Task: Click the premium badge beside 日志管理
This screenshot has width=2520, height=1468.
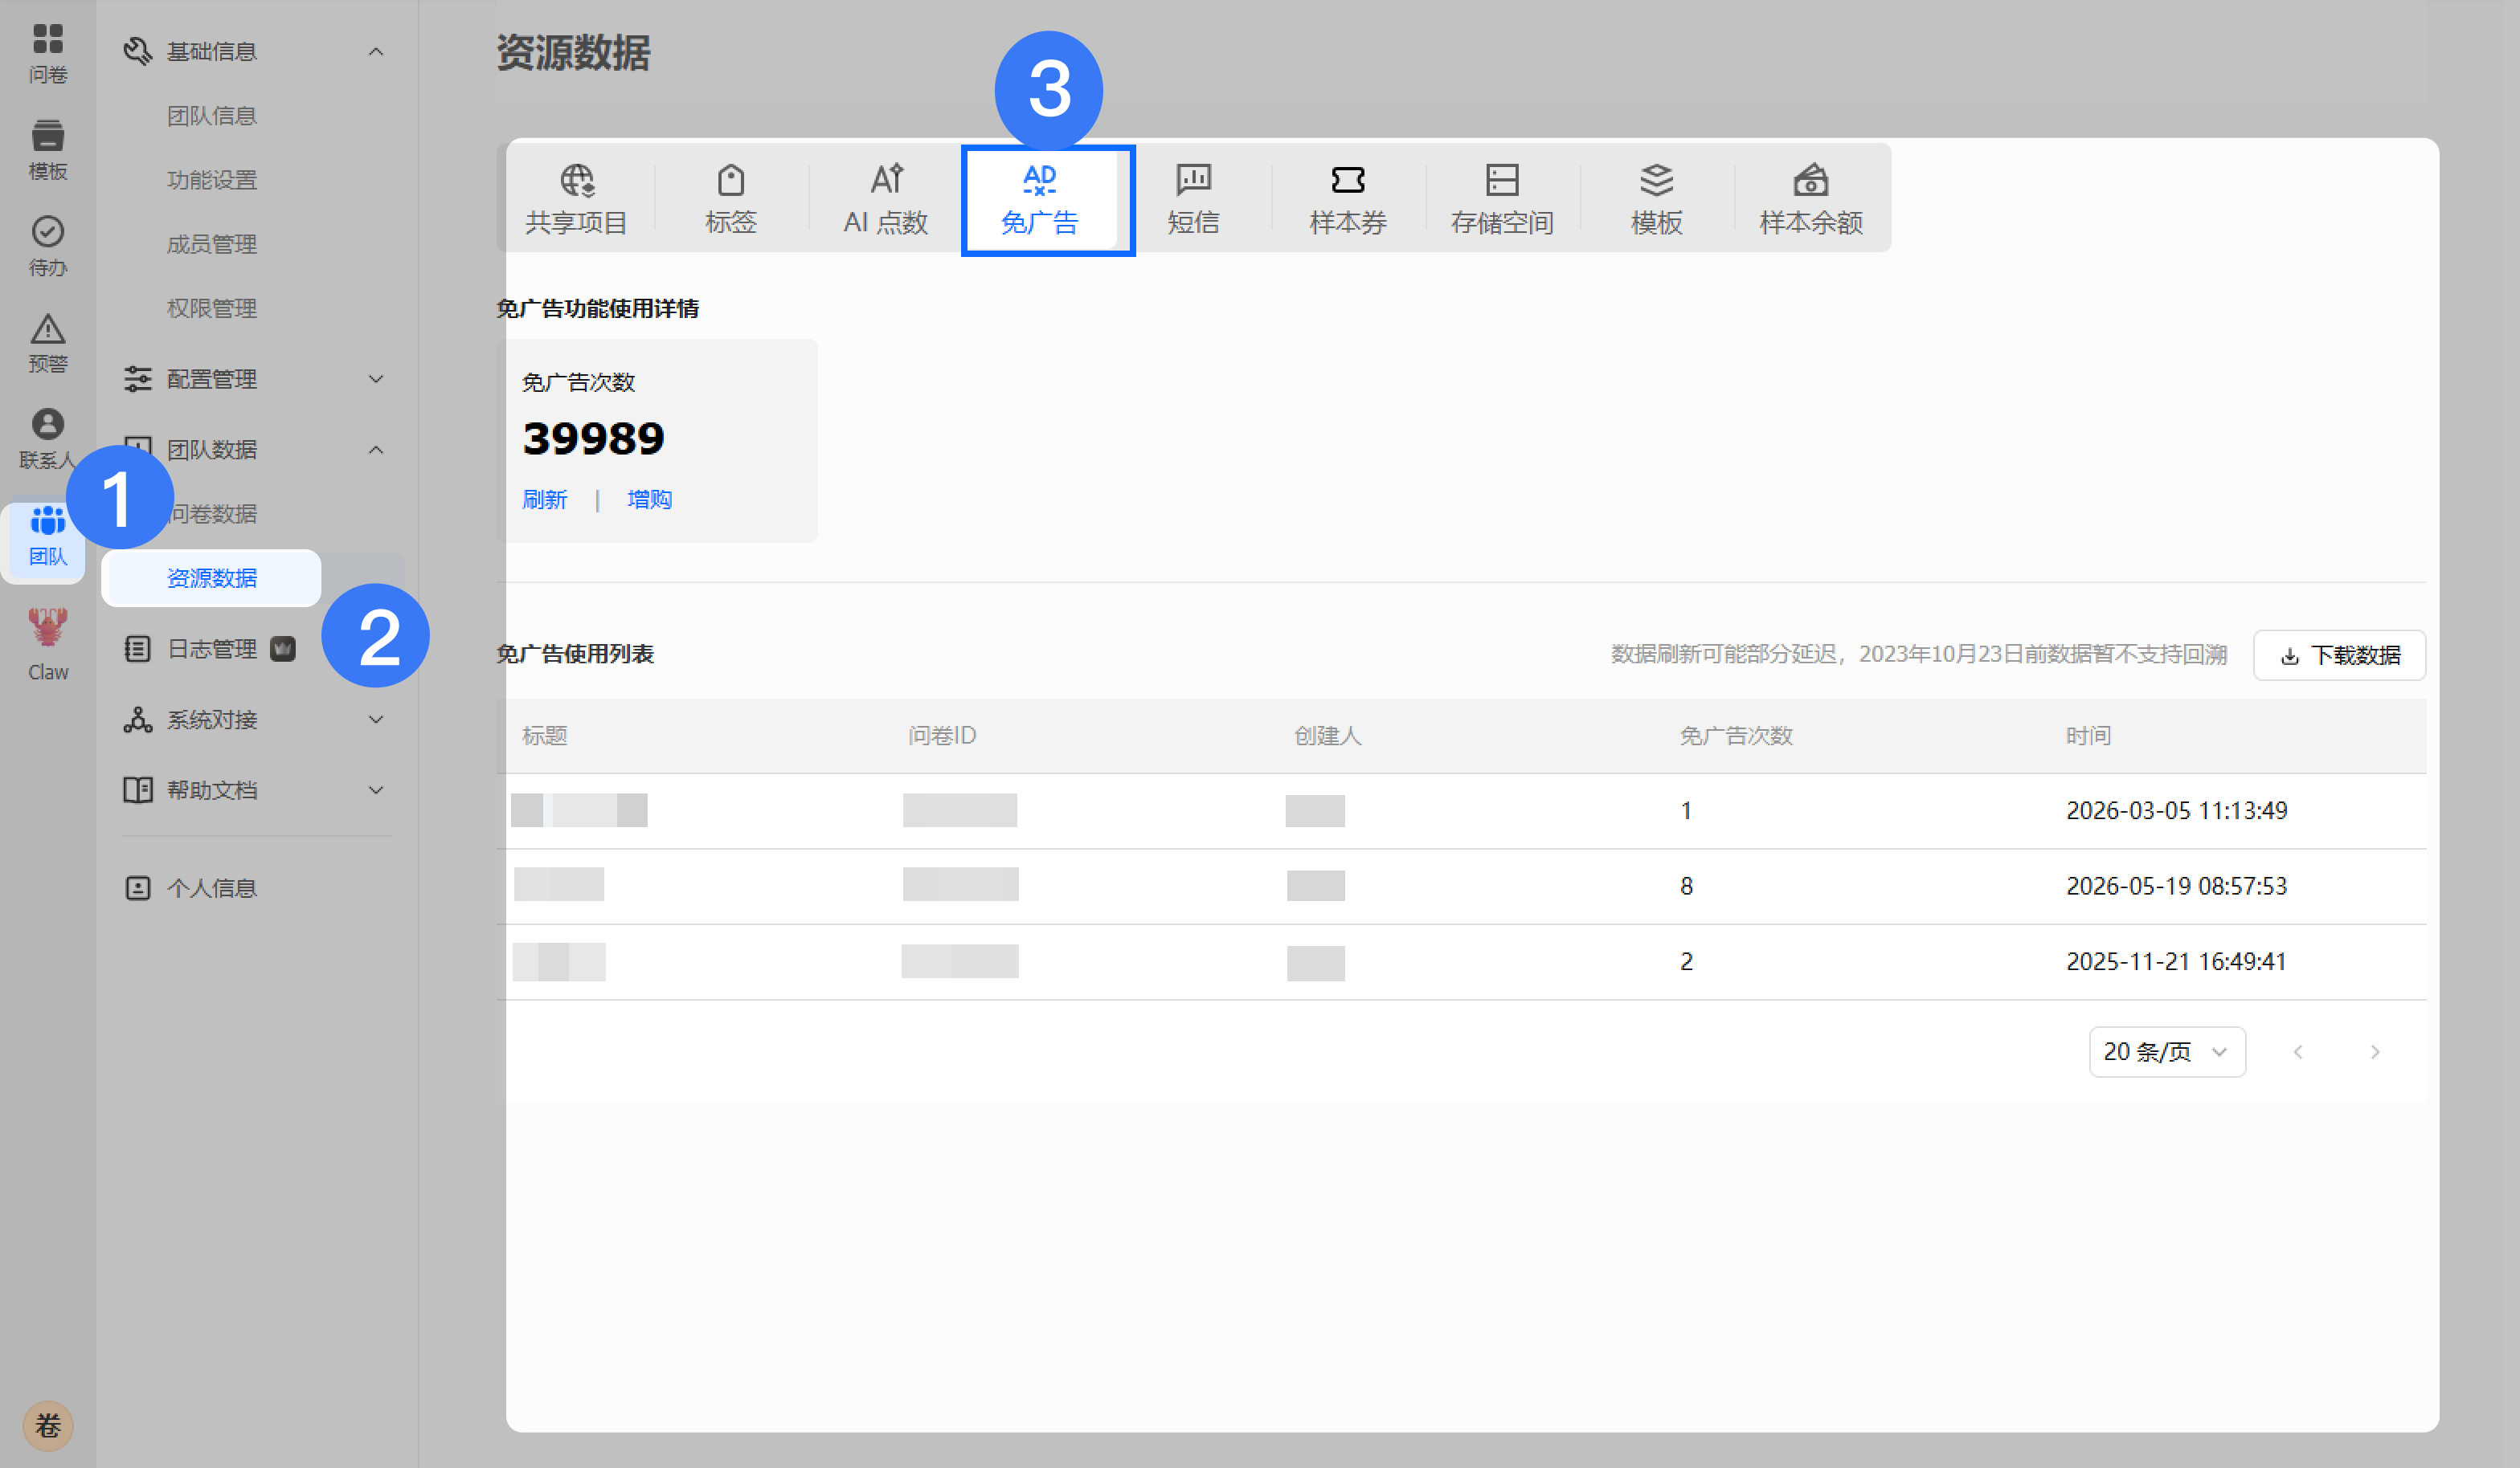Action: pyautogui.click(x=283, y=649)
